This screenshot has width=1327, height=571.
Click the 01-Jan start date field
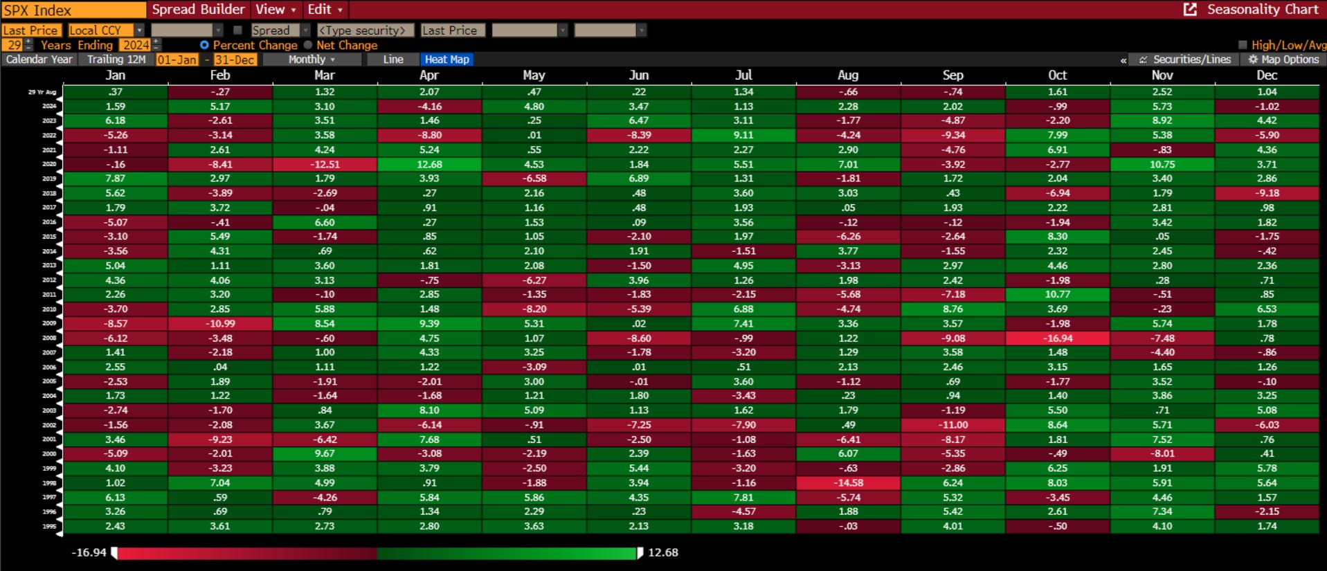pyautogui.click(x=177, y=60)
